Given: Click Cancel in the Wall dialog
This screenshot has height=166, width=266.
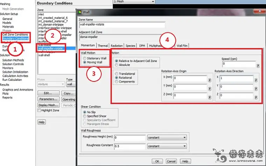Looking at the screenshot, I should click(171, 161).
